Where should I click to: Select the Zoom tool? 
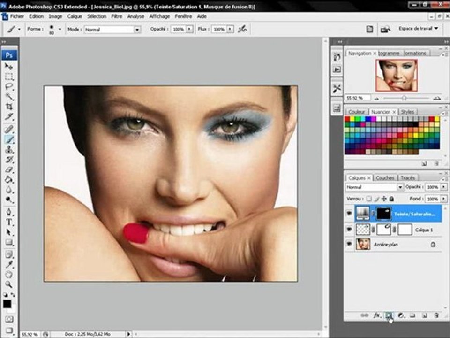[9, 284]
